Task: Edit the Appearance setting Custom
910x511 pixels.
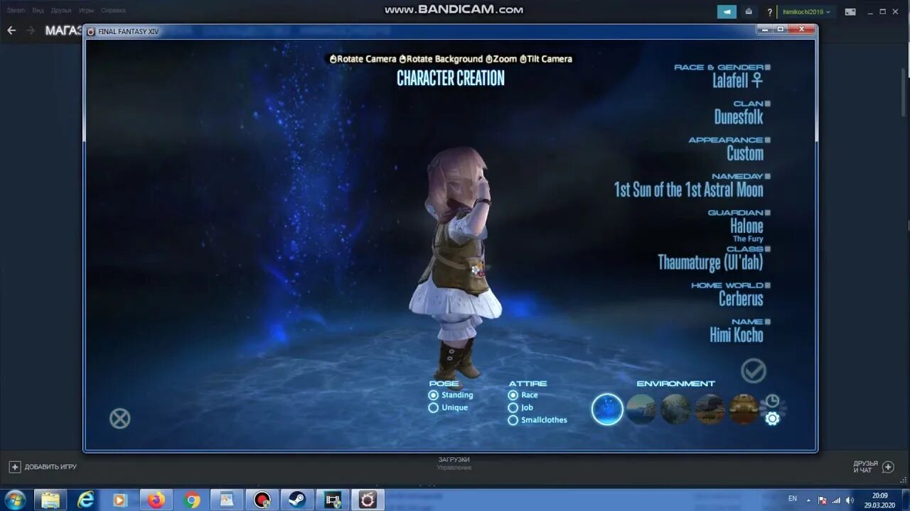Action: (x=745, y=153)
